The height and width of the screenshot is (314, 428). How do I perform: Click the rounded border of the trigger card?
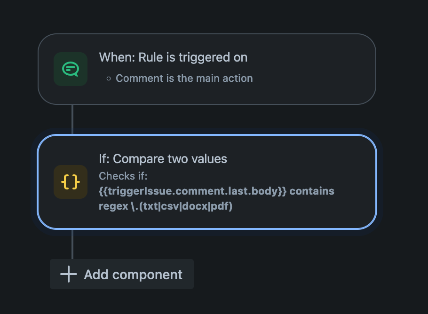[x=207, y=34]
